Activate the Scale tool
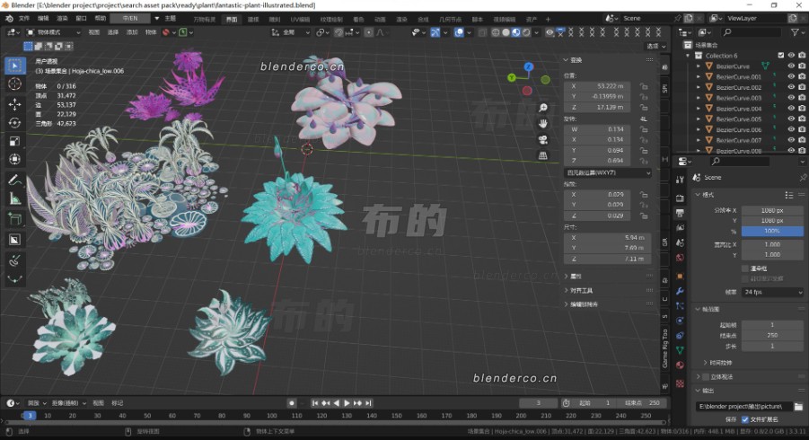Screen dimensions: 809x440 pyautogui.click(x=15, y=141)
